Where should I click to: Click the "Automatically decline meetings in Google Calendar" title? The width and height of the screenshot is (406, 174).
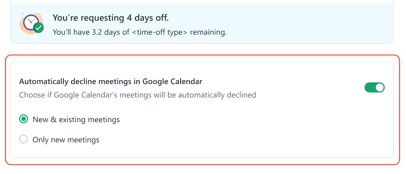(111, 82)
